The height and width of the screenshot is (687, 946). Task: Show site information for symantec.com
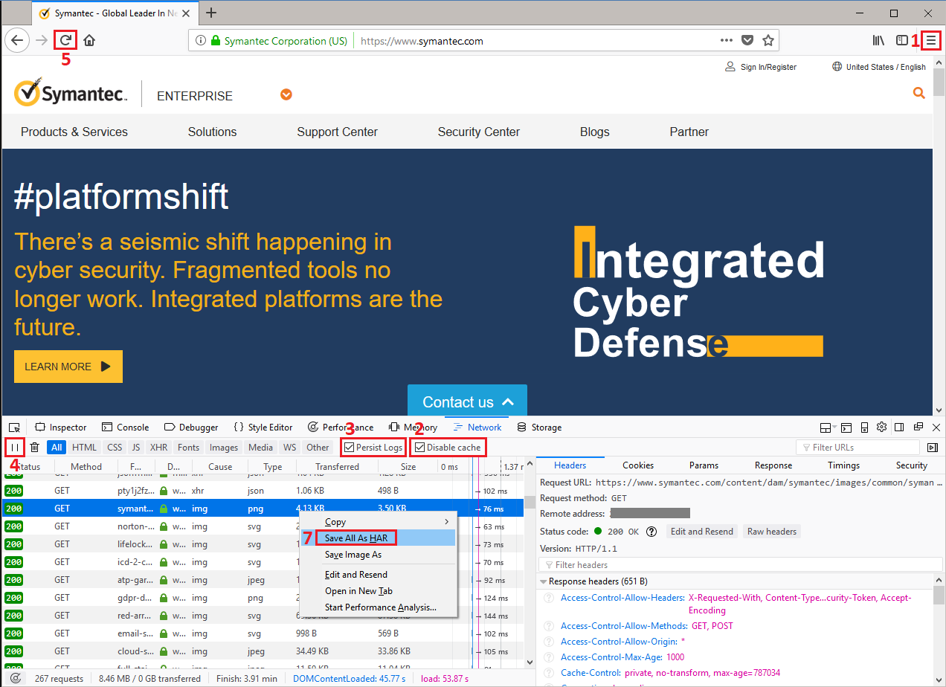pyautogui.click(x=201, y=41)
